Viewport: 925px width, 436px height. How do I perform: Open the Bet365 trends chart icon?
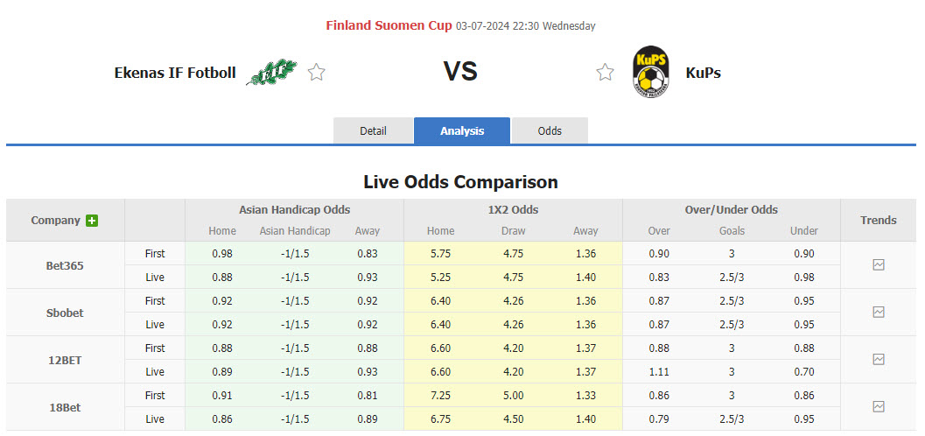tap(879, 265)
